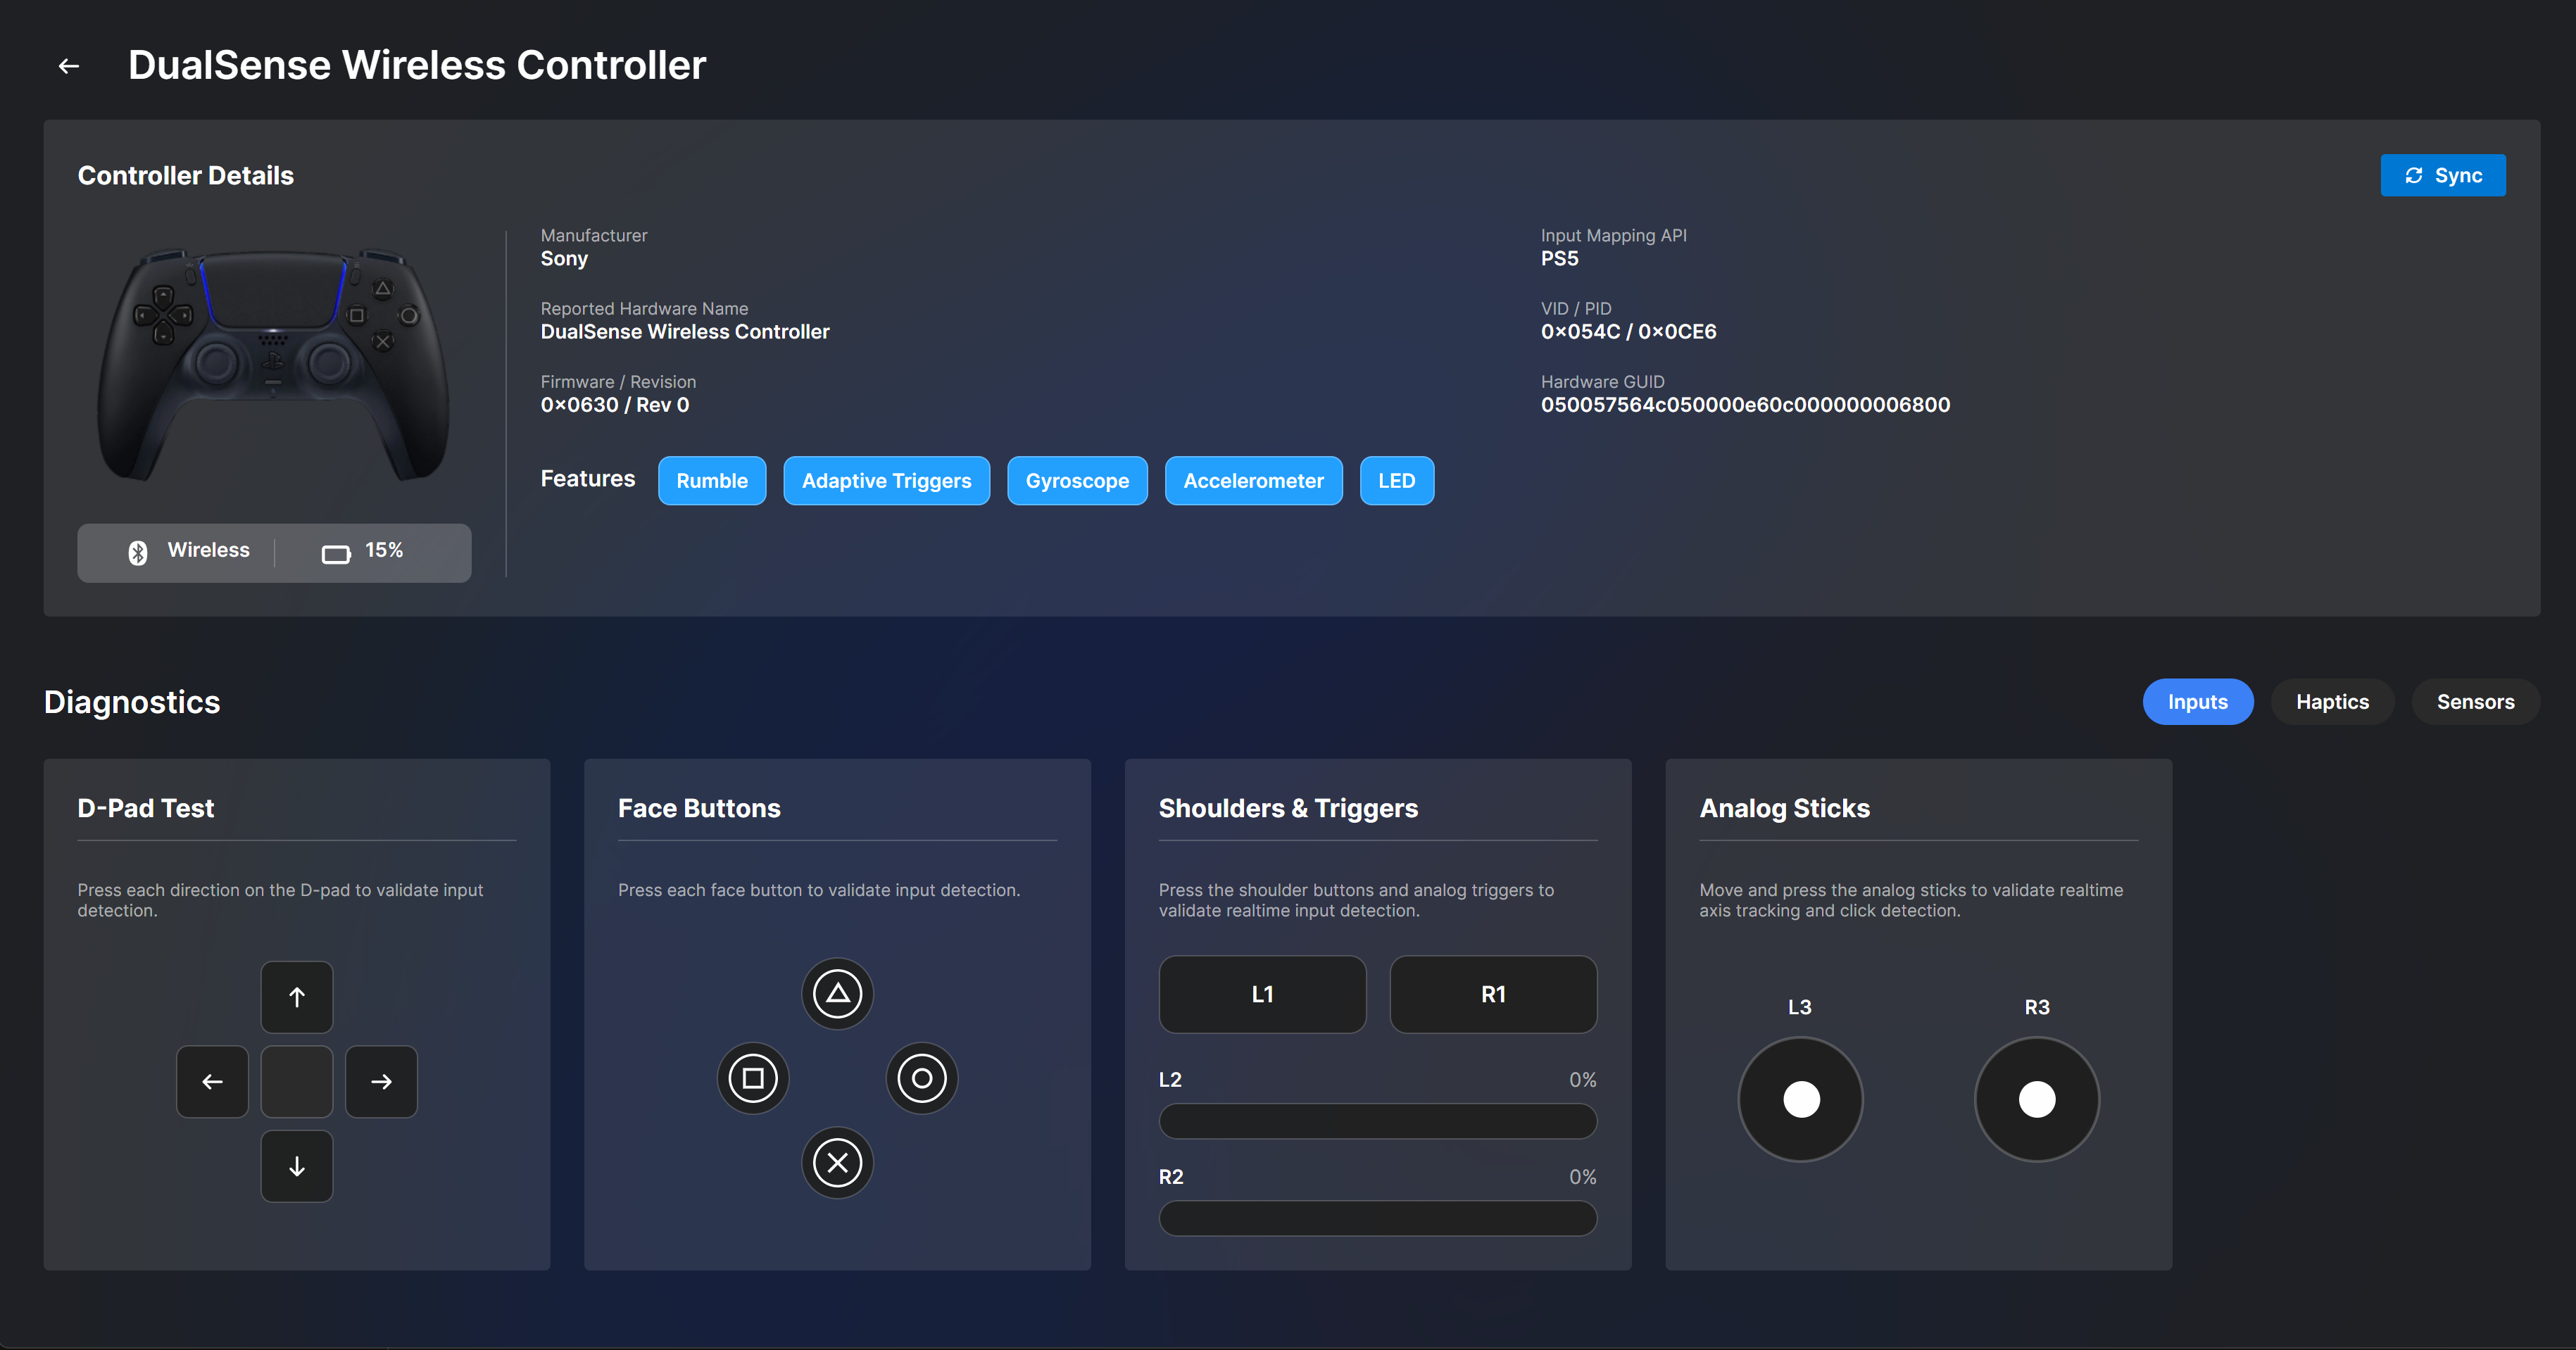Click the L1 shoulder button

1262,994
